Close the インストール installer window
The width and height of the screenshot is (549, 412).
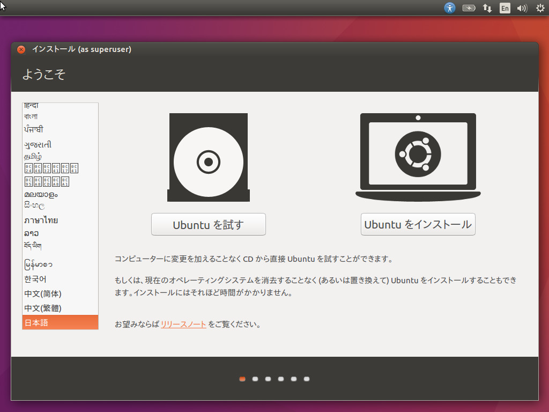[21, 49]
